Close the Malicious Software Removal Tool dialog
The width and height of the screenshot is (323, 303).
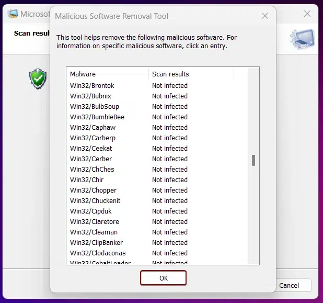(x=265, y=16)
